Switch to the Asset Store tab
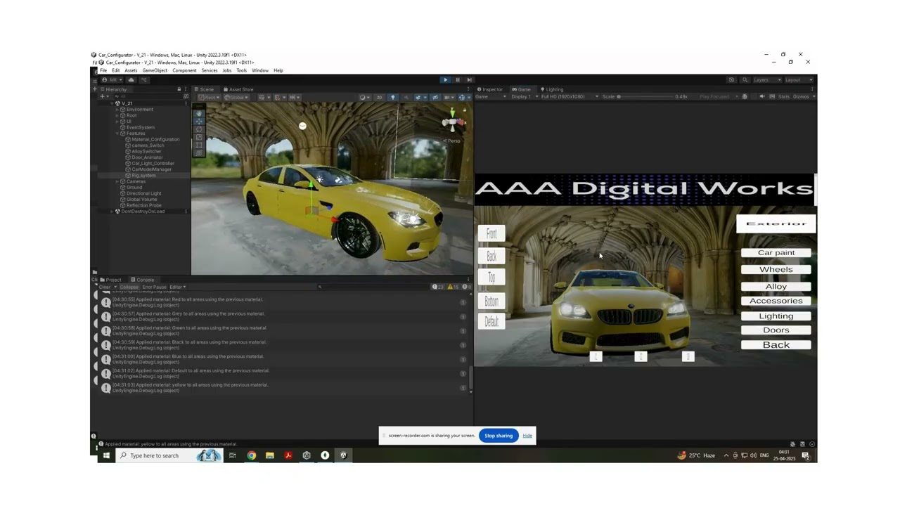The image size is (900, 506). click(238, 89)
